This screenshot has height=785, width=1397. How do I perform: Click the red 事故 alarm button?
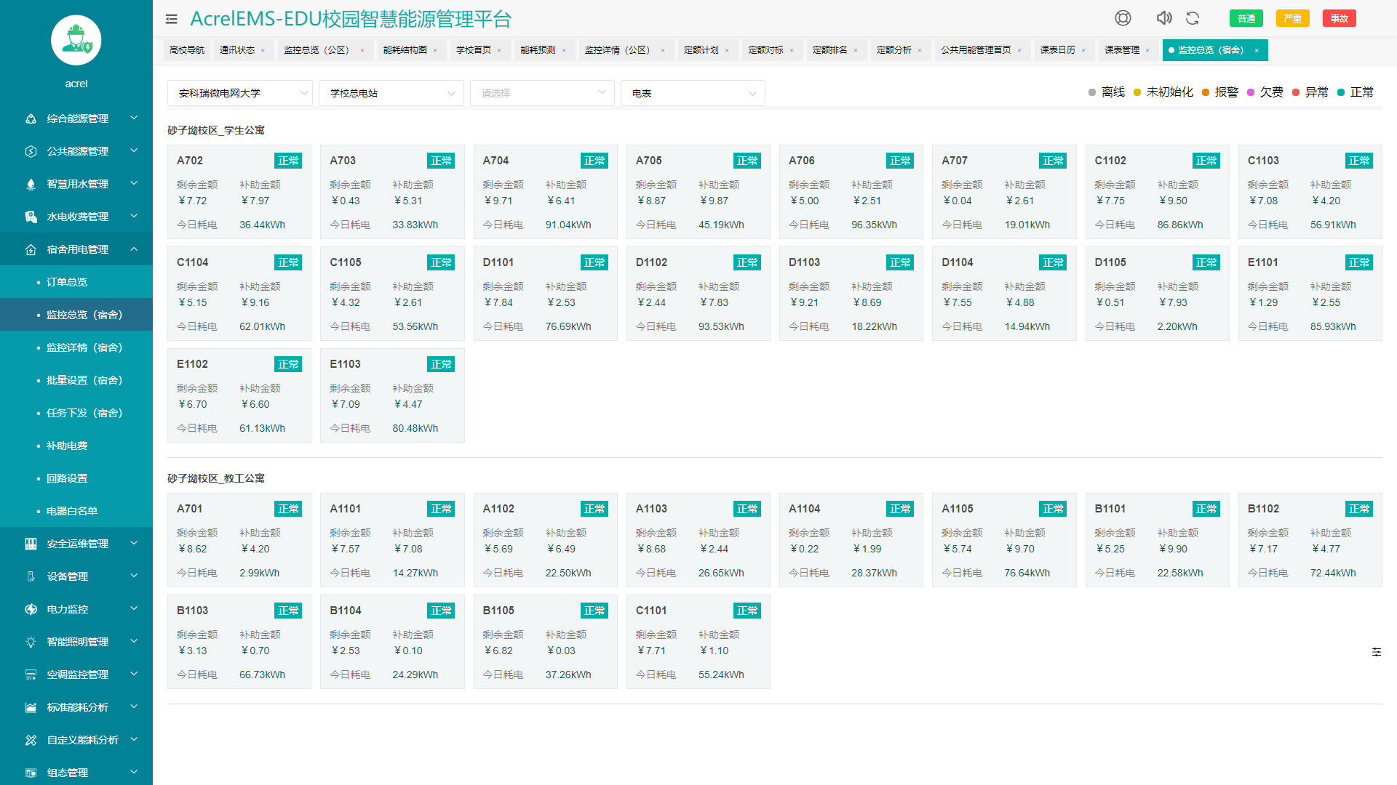tap(1339, 19)
